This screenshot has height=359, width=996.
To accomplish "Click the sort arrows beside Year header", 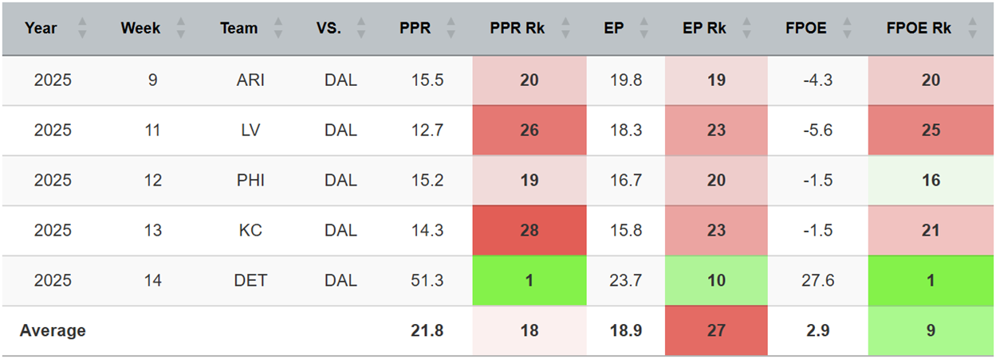I will [x=81, y=29].
